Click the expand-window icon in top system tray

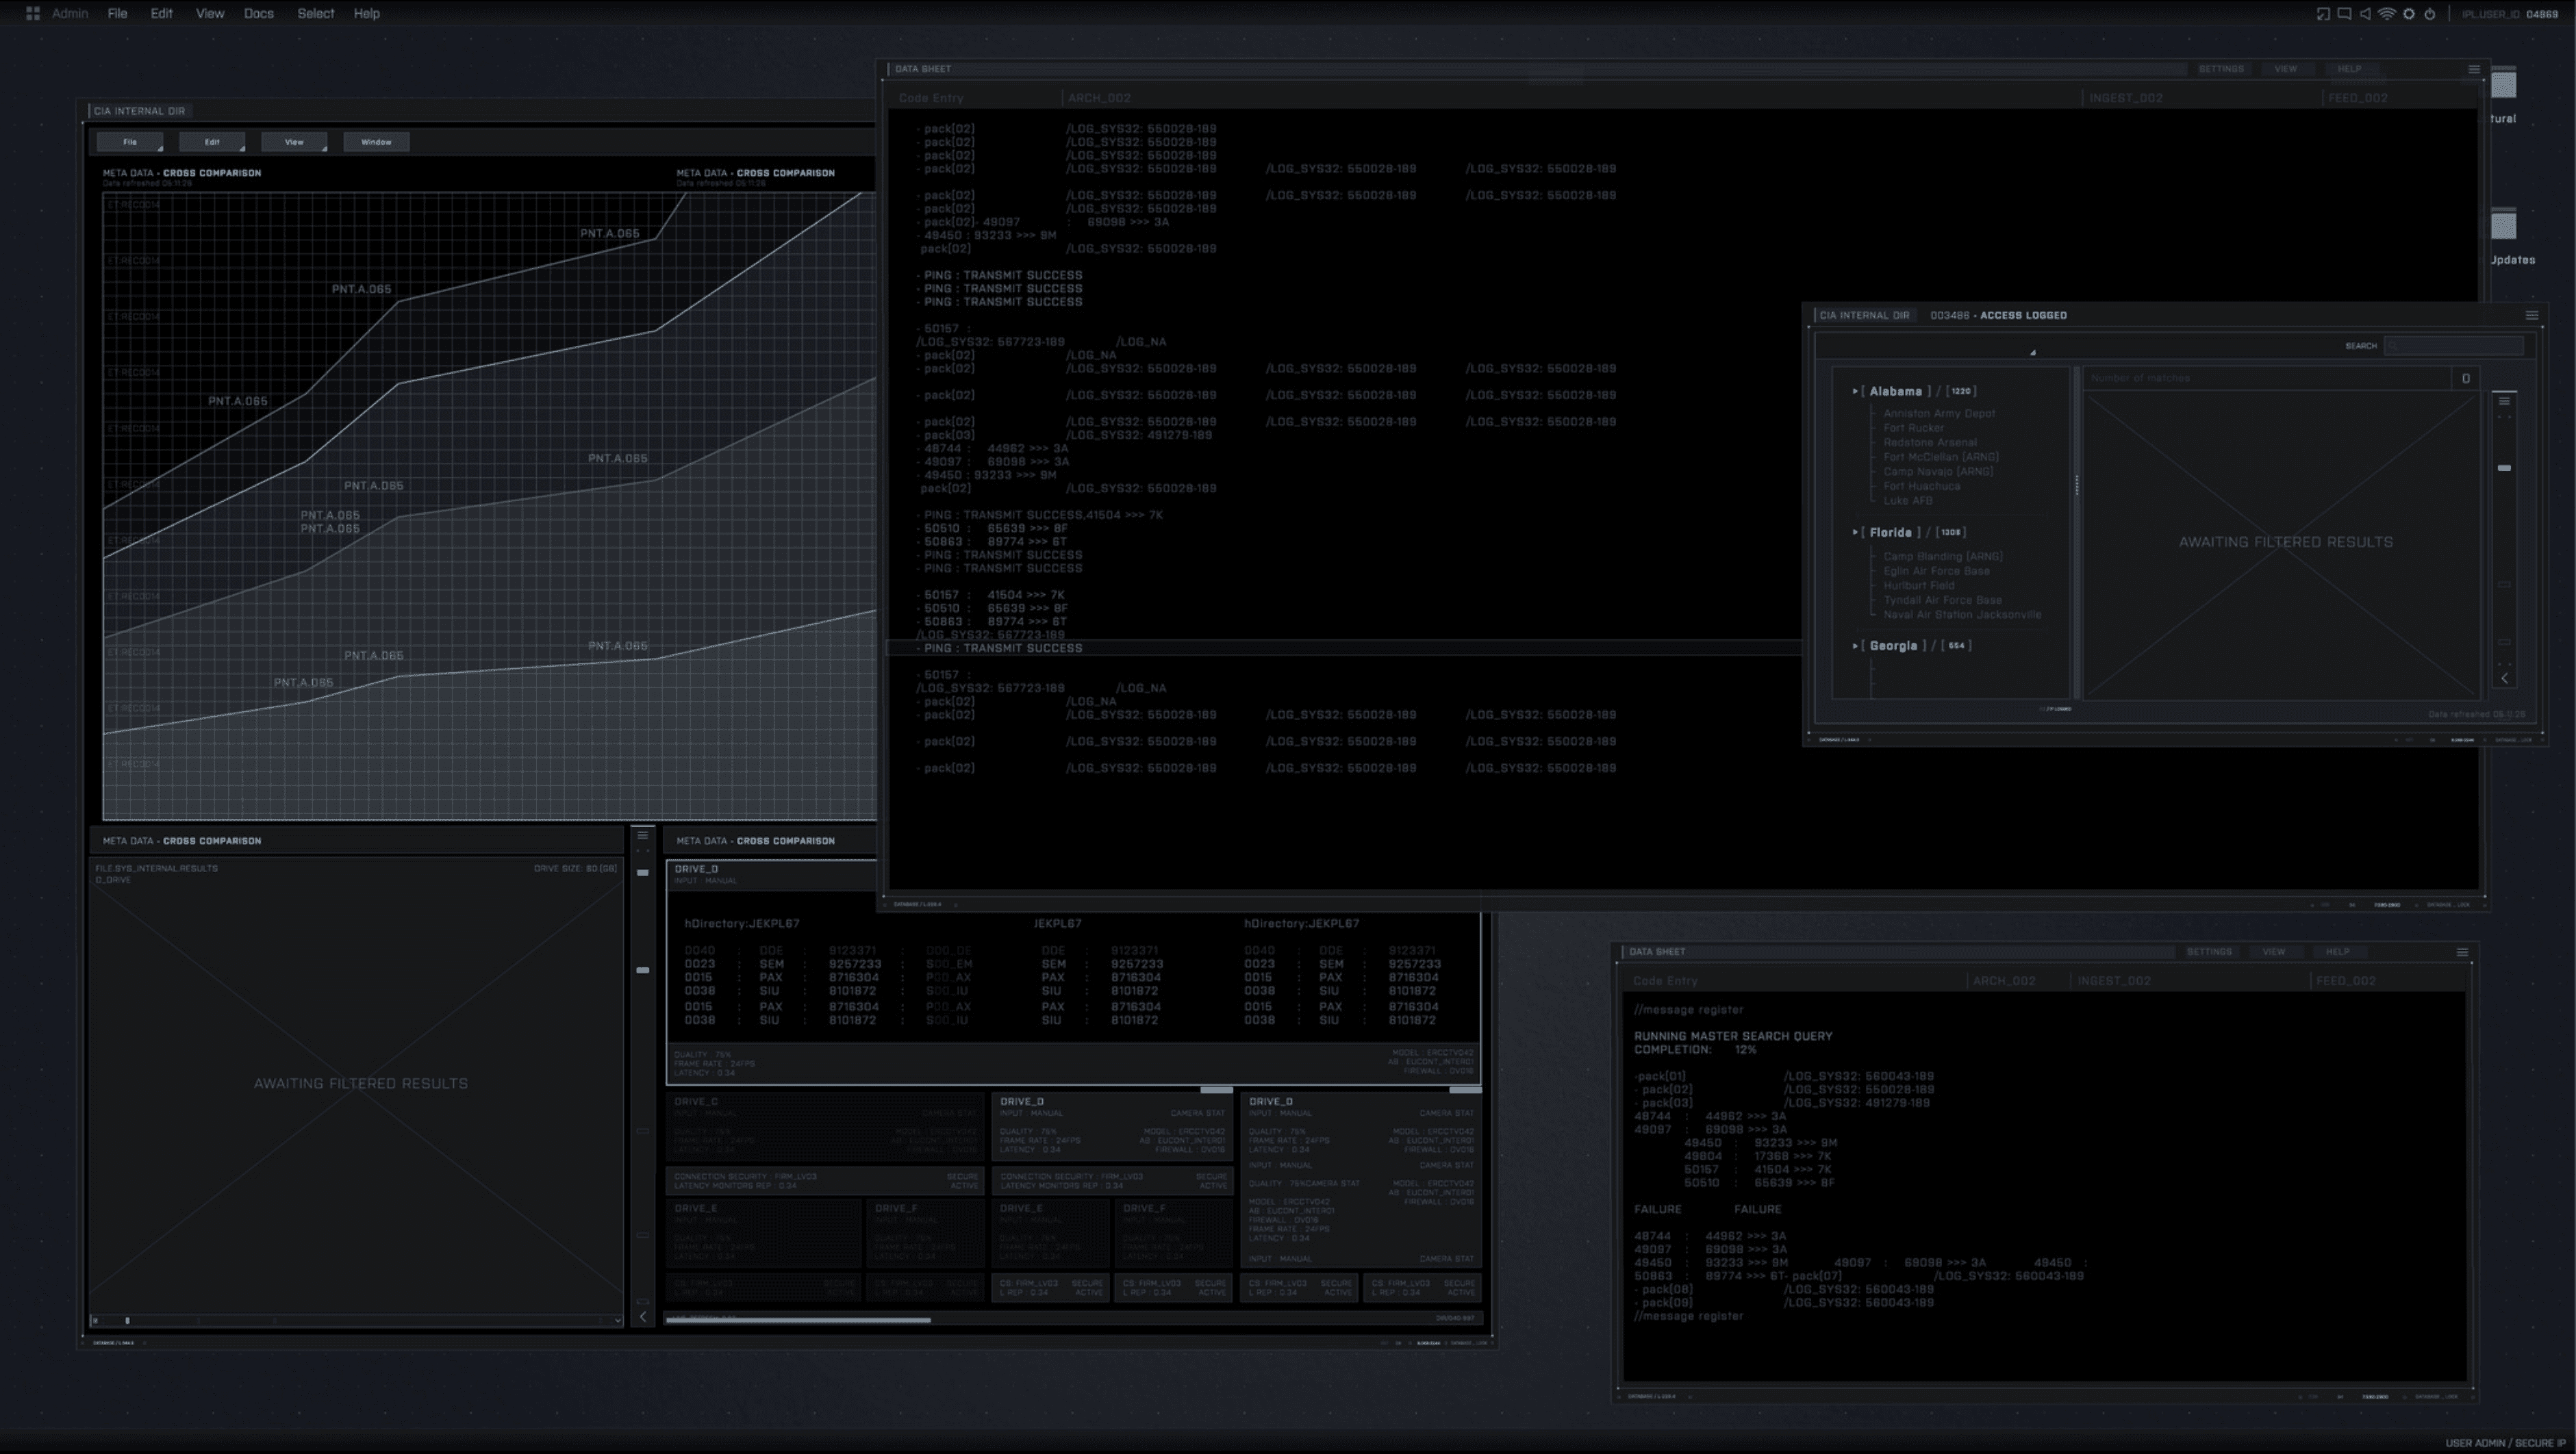click(x=2323, y=14)
